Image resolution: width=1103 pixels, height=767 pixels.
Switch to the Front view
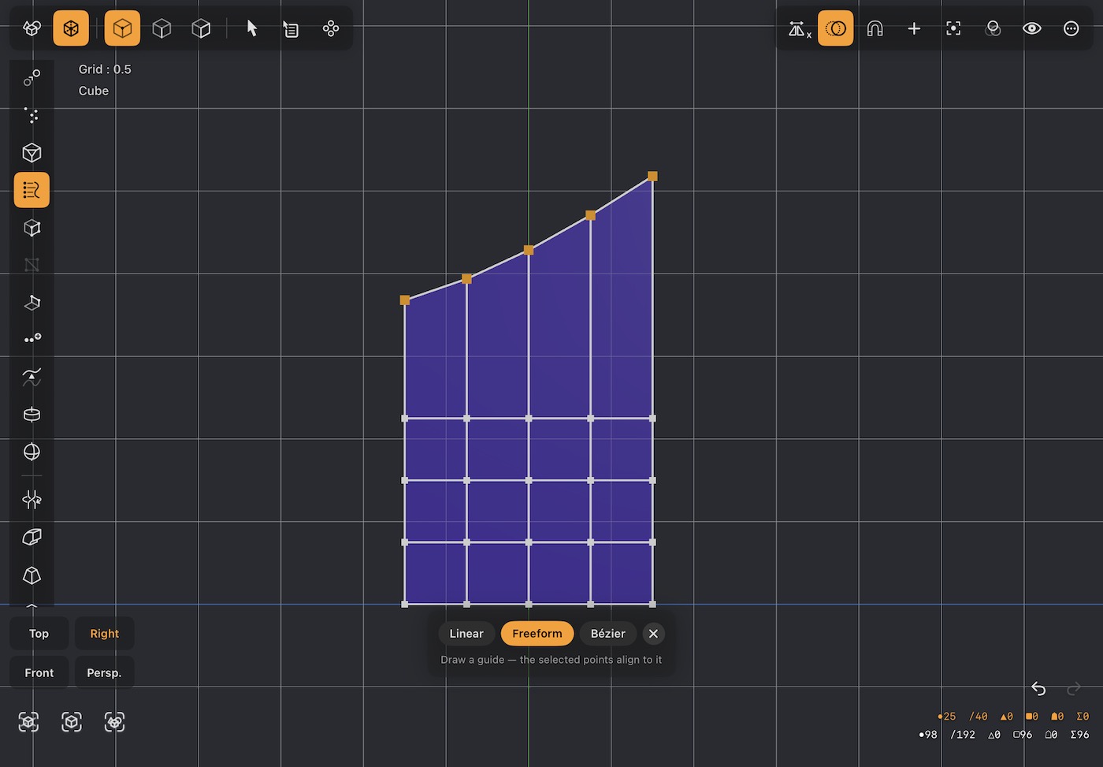39,672
